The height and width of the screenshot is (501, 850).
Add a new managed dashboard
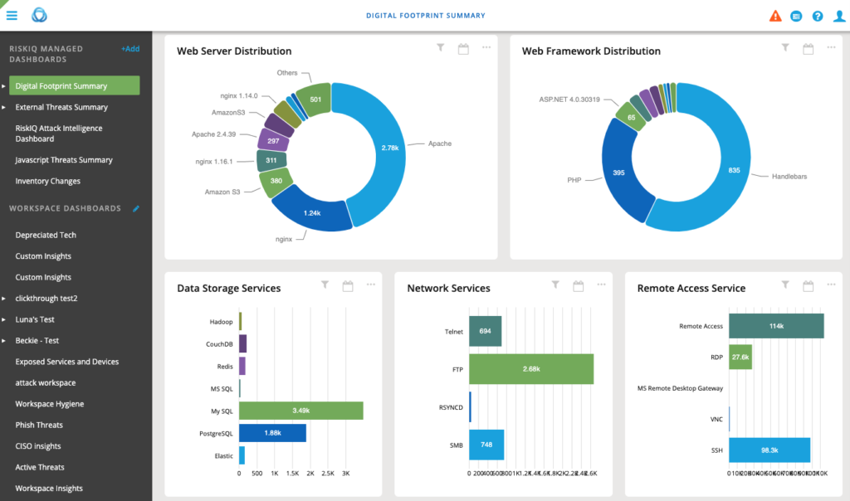pos(130,49)
